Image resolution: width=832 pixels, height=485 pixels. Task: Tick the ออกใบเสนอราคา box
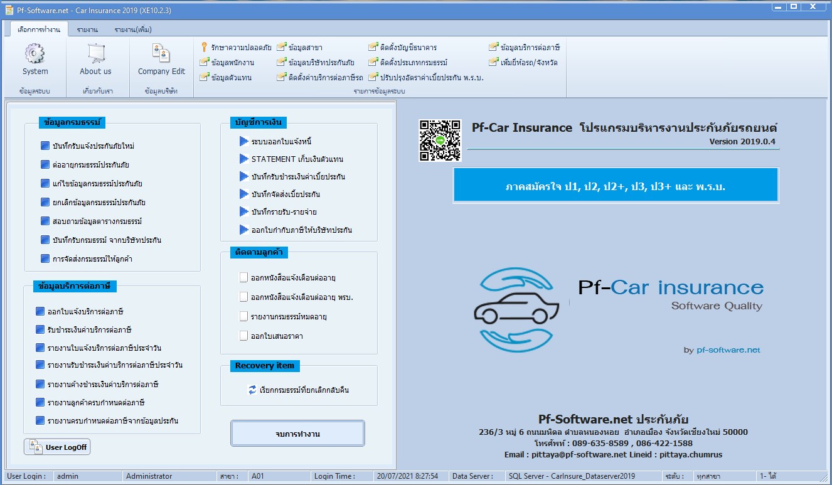pos(243,336)
